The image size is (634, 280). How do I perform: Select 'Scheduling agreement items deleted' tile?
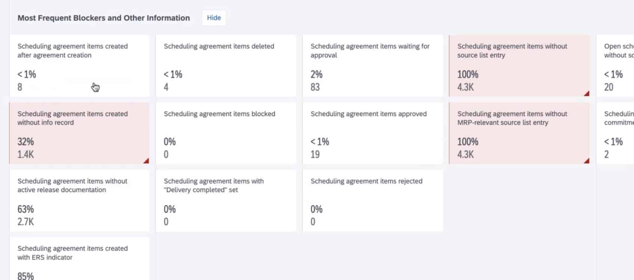[226, 66]
